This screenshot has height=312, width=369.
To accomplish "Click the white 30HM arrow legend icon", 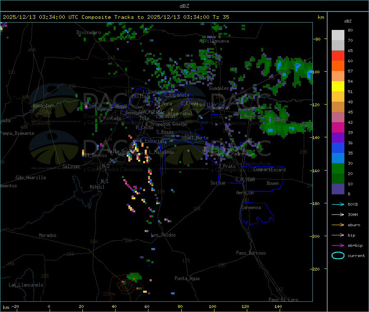I will pyautogui.click(x=338, y=214).
